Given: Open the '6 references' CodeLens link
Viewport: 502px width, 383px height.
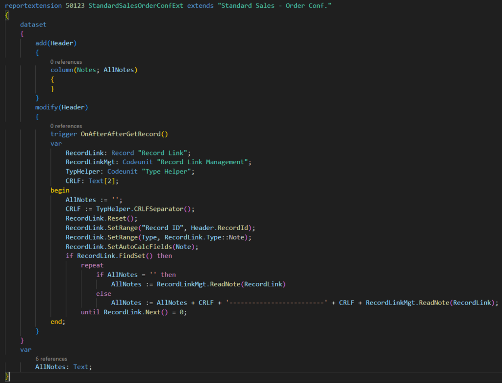Looking at the screenshot, I should 51,359.
